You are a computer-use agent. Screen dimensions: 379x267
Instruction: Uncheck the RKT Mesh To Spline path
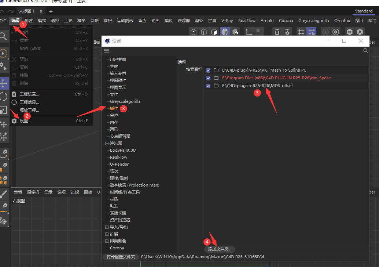(x=208, y=70)
